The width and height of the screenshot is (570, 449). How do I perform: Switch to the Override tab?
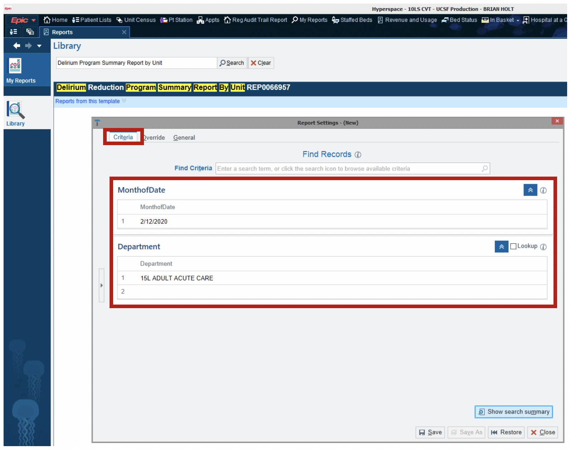point(154,138)
